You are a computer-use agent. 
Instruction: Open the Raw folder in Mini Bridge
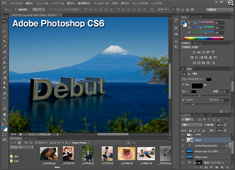[16, 161]
